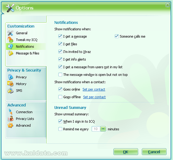Click the minutes value field showing 10
This screenshot has width=173, height=160.
(96, 129)
